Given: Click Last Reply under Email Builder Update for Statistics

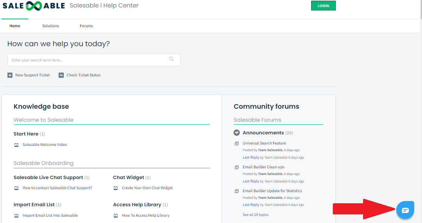Looking at the screenshot, I should [x=251, y=205].
